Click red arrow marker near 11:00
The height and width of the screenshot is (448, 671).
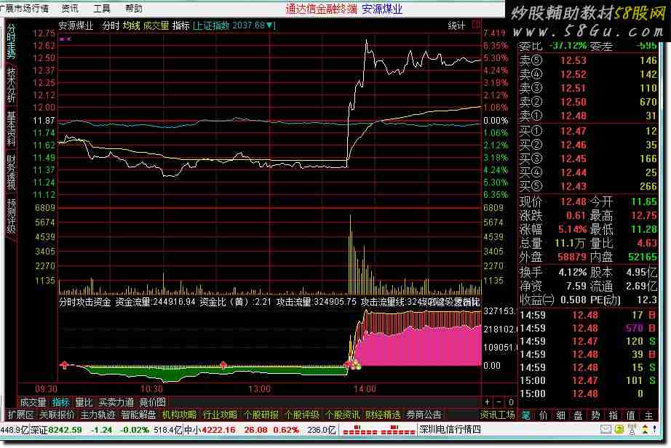(223, 364)
